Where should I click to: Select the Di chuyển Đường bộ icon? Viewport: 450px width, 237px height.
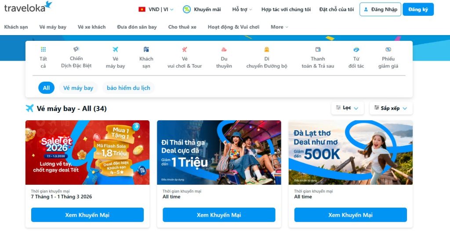(x=267, y=49)
